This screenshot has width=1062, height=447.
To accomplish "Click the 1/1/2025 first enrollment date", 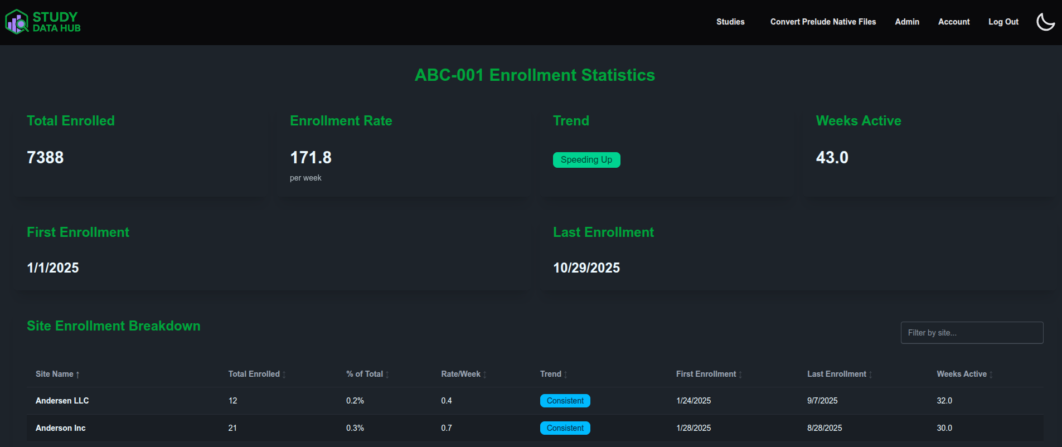I will pos(53,268).
